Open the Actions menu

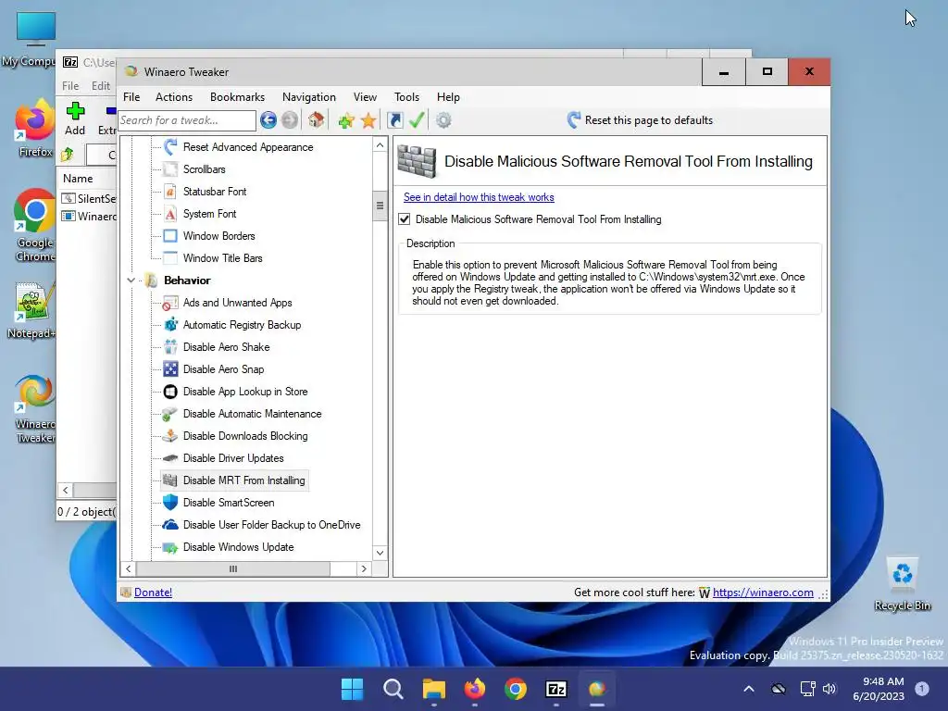[x=174, y=97]
